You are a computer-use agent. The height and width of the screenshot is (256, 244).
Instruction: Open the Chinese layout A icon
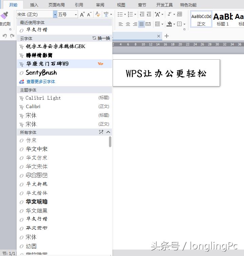click(157, 14)
